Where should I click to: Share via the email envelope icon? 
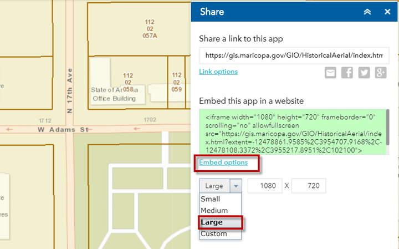tap(331, 73)
